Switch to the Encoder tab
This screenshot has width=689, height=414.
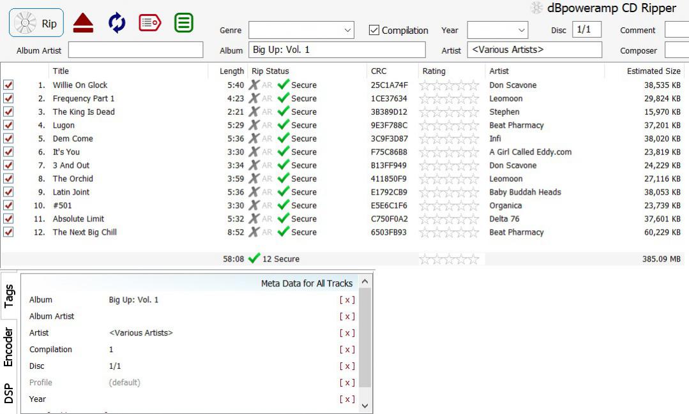[9, 347]
